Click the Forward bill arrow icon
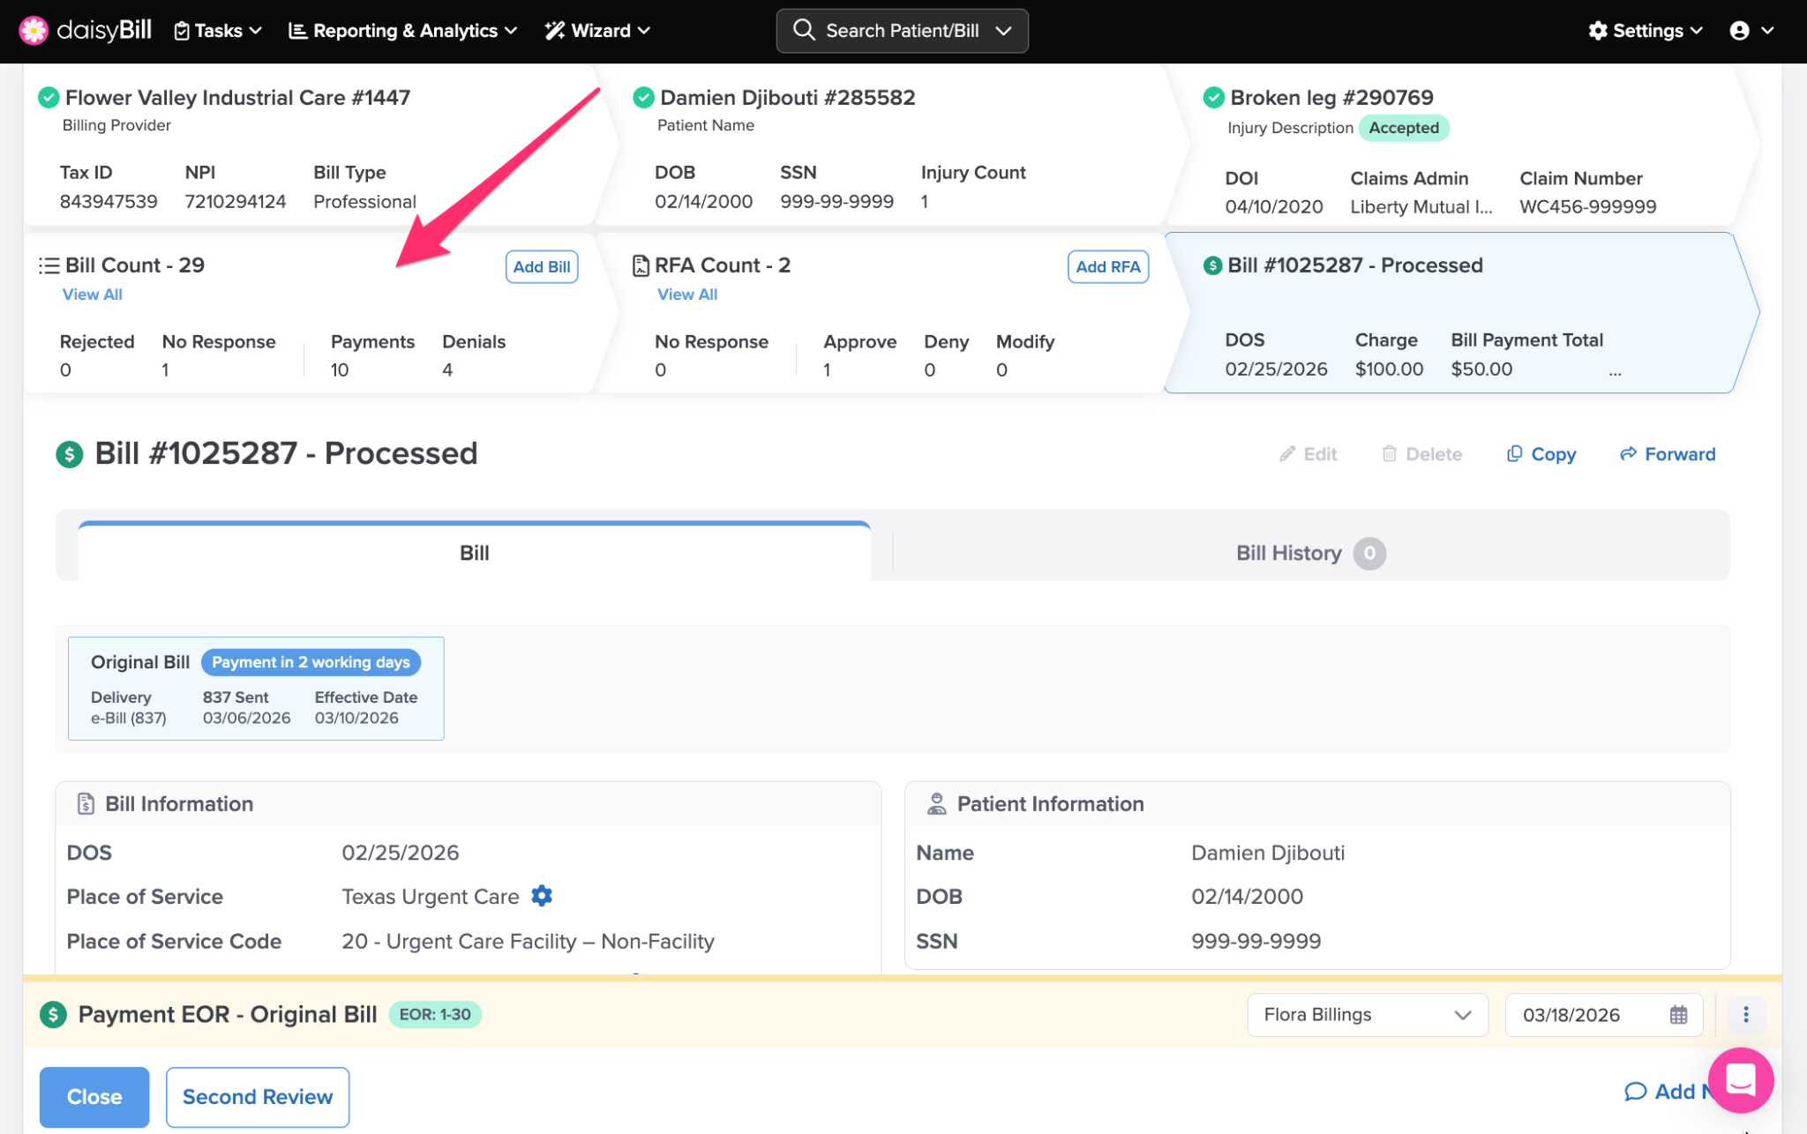The width and height of the screenshot is (1807, 1134). tap(1628, 453)
